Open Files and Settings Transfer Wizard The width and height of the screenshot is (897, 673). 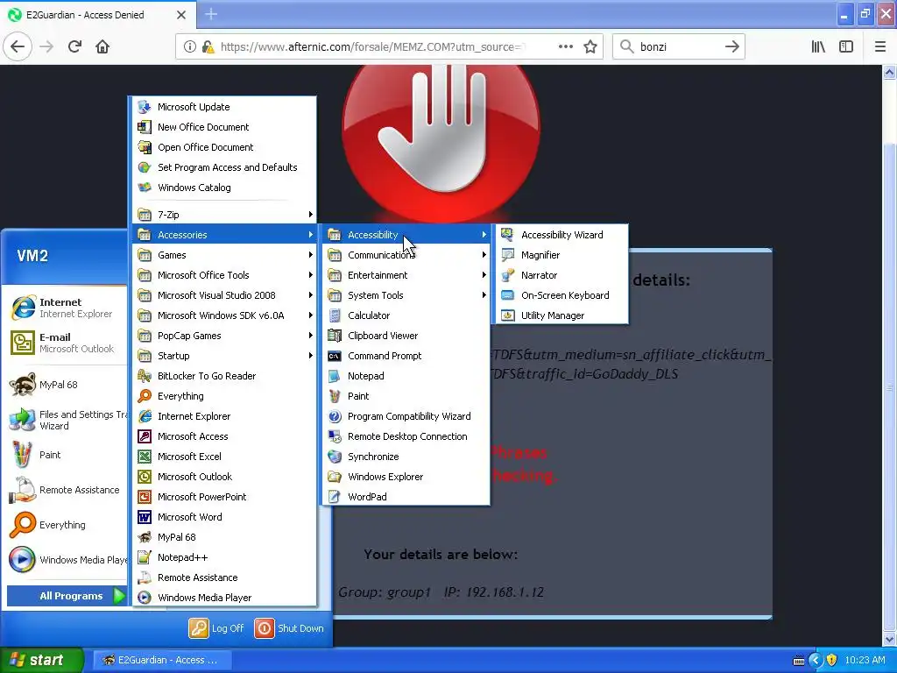(x=66, y=420)
